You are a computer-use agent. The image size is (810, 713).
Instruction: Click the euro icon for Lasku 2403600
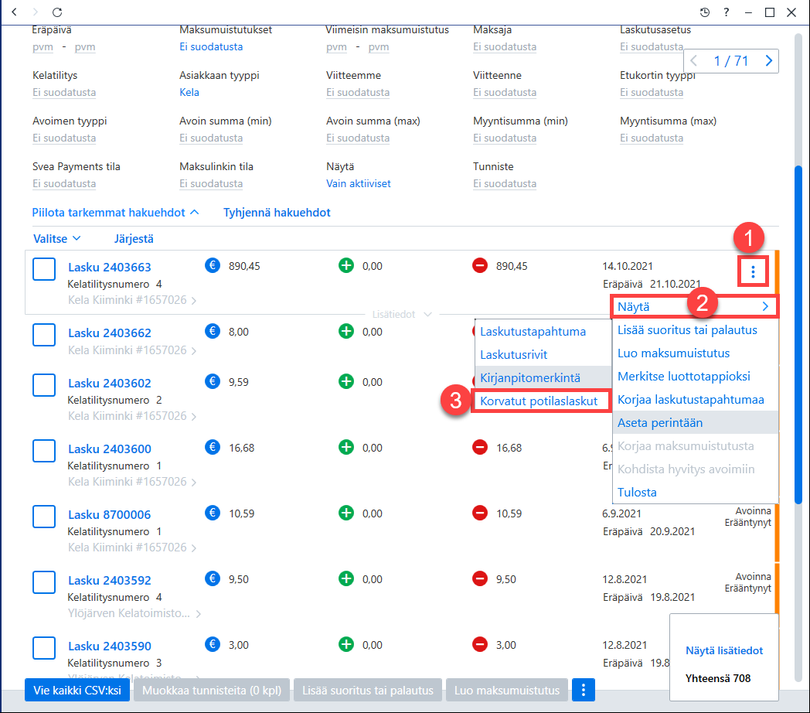click(x=213, y=447)
